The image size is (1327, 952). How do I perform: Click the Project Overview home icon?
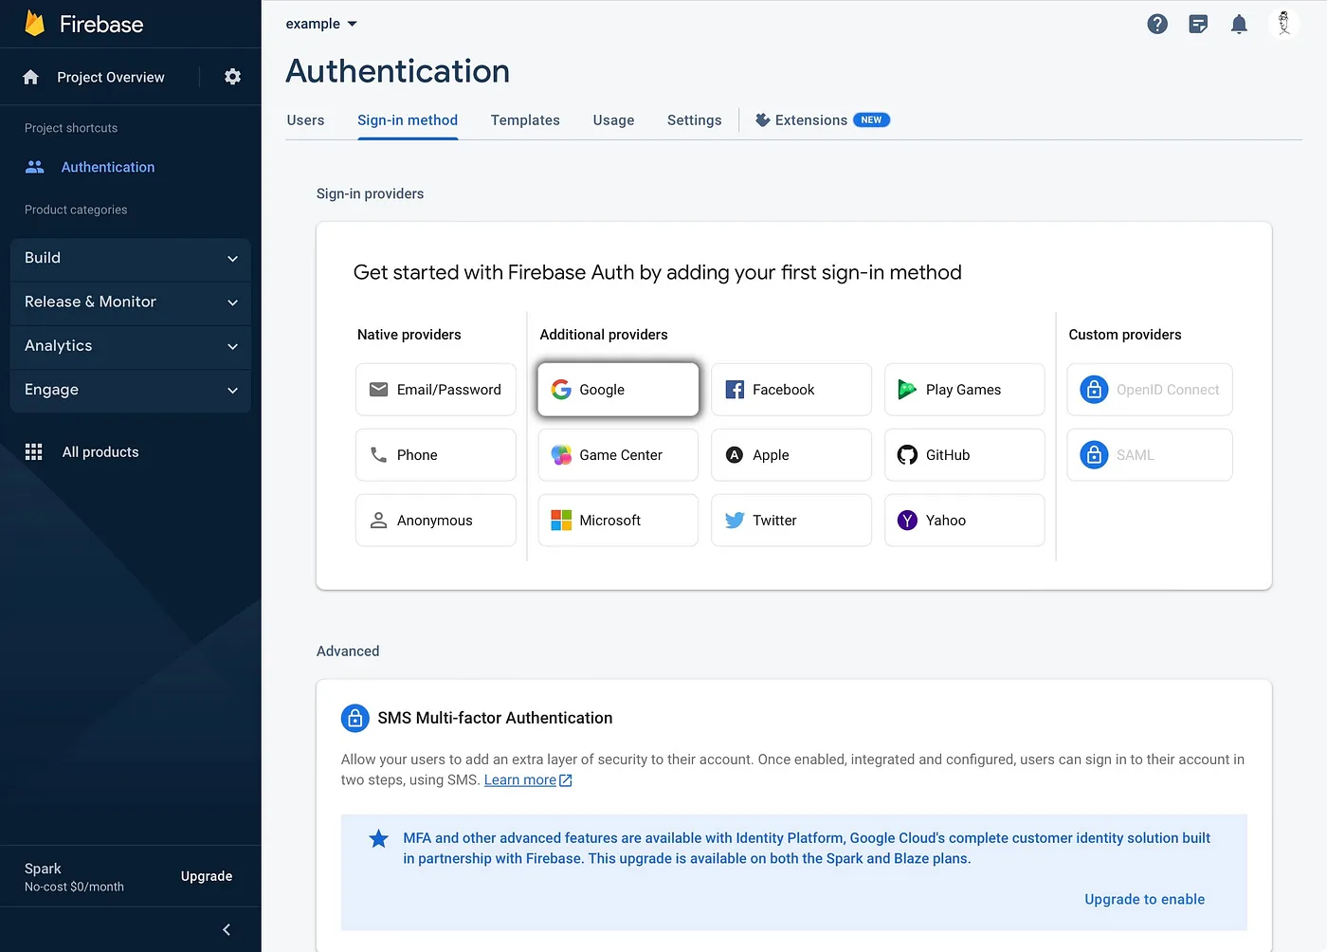(31, 77)
